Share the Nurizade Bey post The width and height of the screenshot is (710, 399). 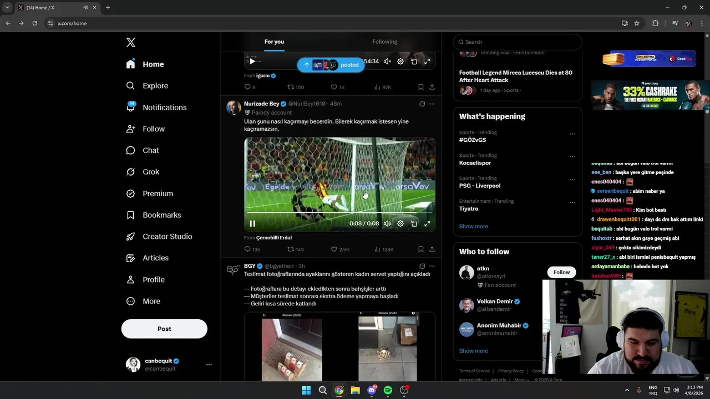point(432,249)
